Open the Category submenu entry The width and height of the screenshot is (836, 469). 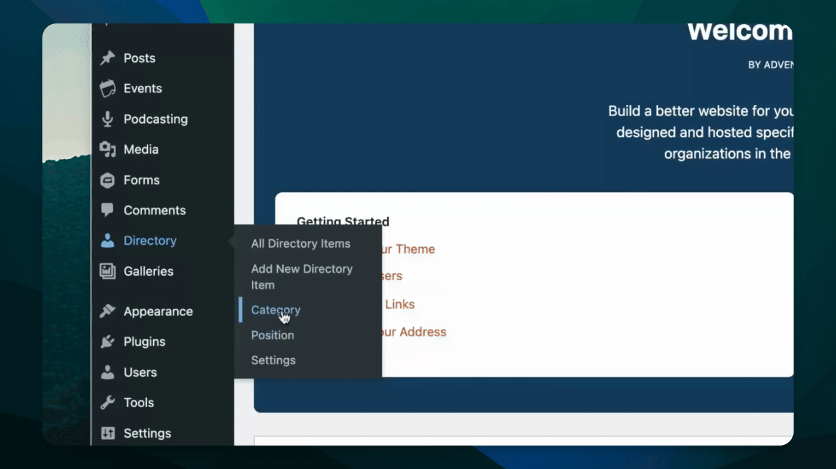pos(276,310)
